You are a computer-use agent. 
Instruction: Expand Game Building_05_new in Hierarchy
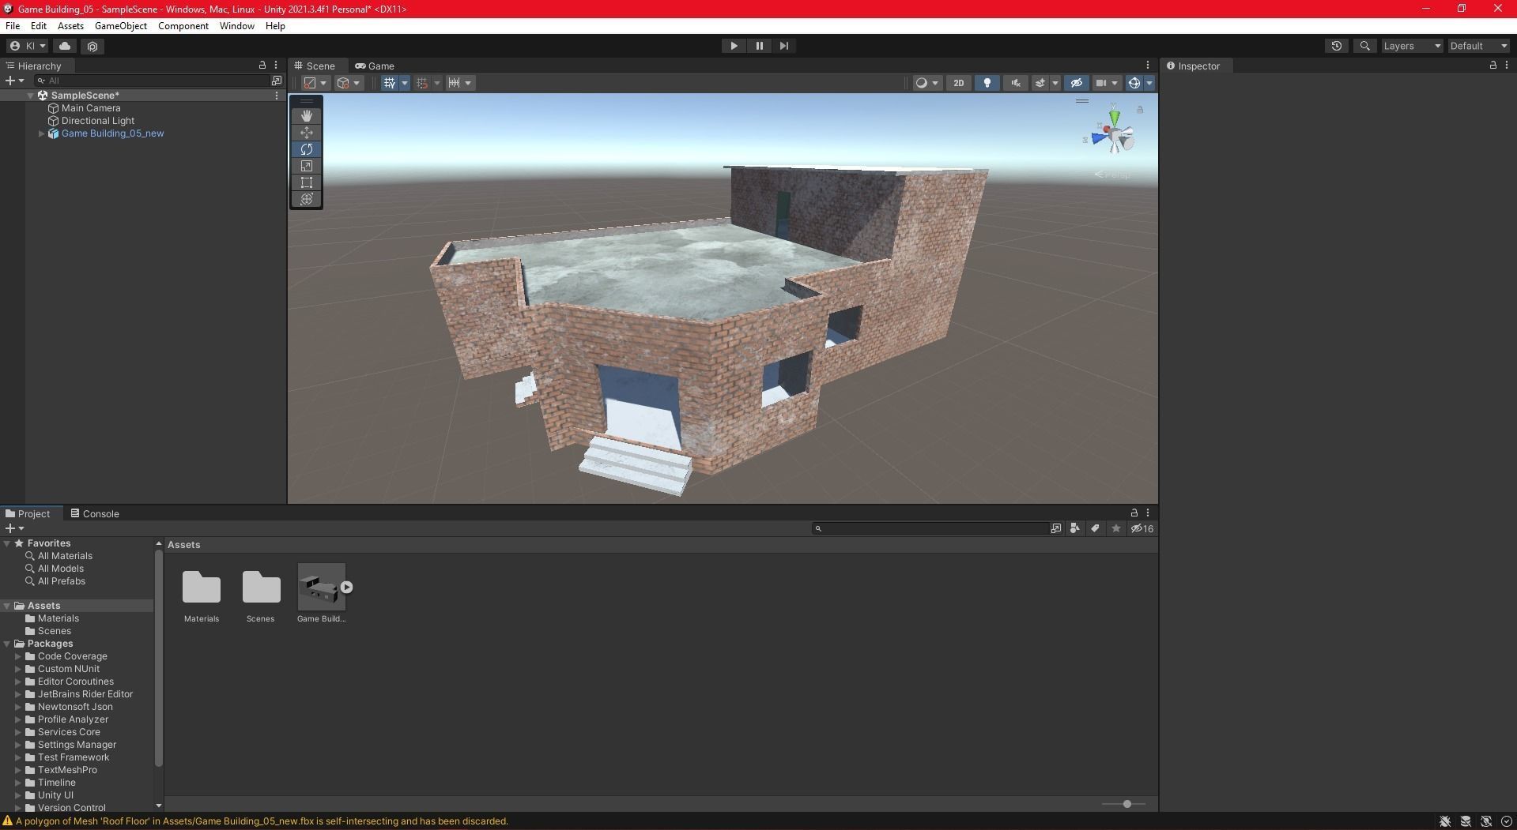41,133
